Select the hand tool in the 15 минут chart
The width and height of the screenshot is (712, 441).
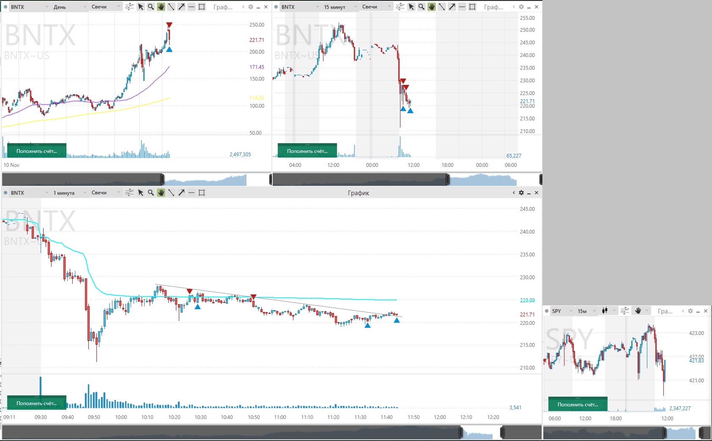tap(432, 7)
